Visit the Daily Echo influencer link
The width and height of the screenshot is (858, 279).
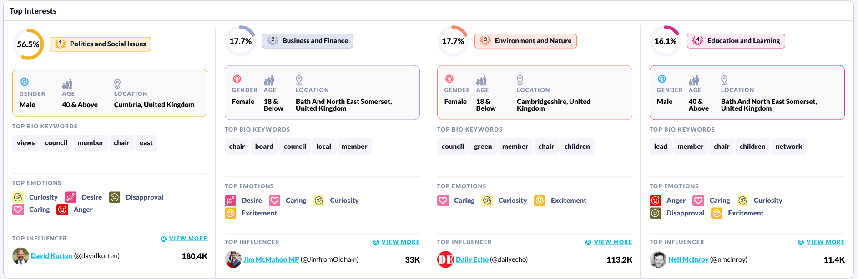(x=472, y=259)
